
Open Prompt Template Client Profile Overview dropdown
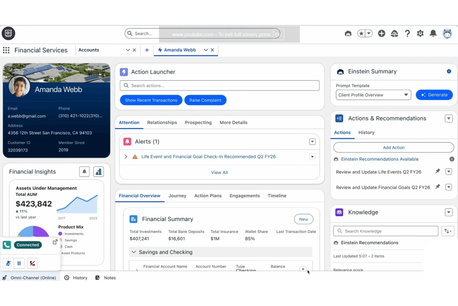click(x=374, y=95)
